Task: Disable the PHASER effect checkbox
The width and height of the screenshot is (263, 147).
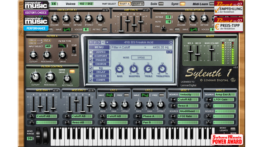Action: pos(90,60)
